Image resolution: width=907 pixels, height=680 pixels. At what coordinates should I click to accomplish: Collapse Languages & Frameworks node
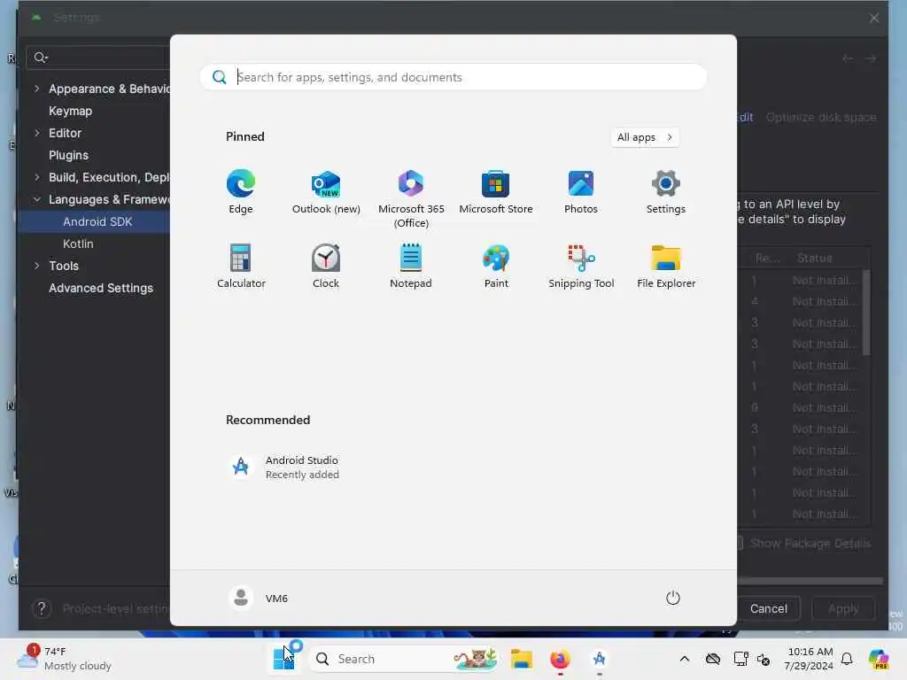click(x=37, y=199)
